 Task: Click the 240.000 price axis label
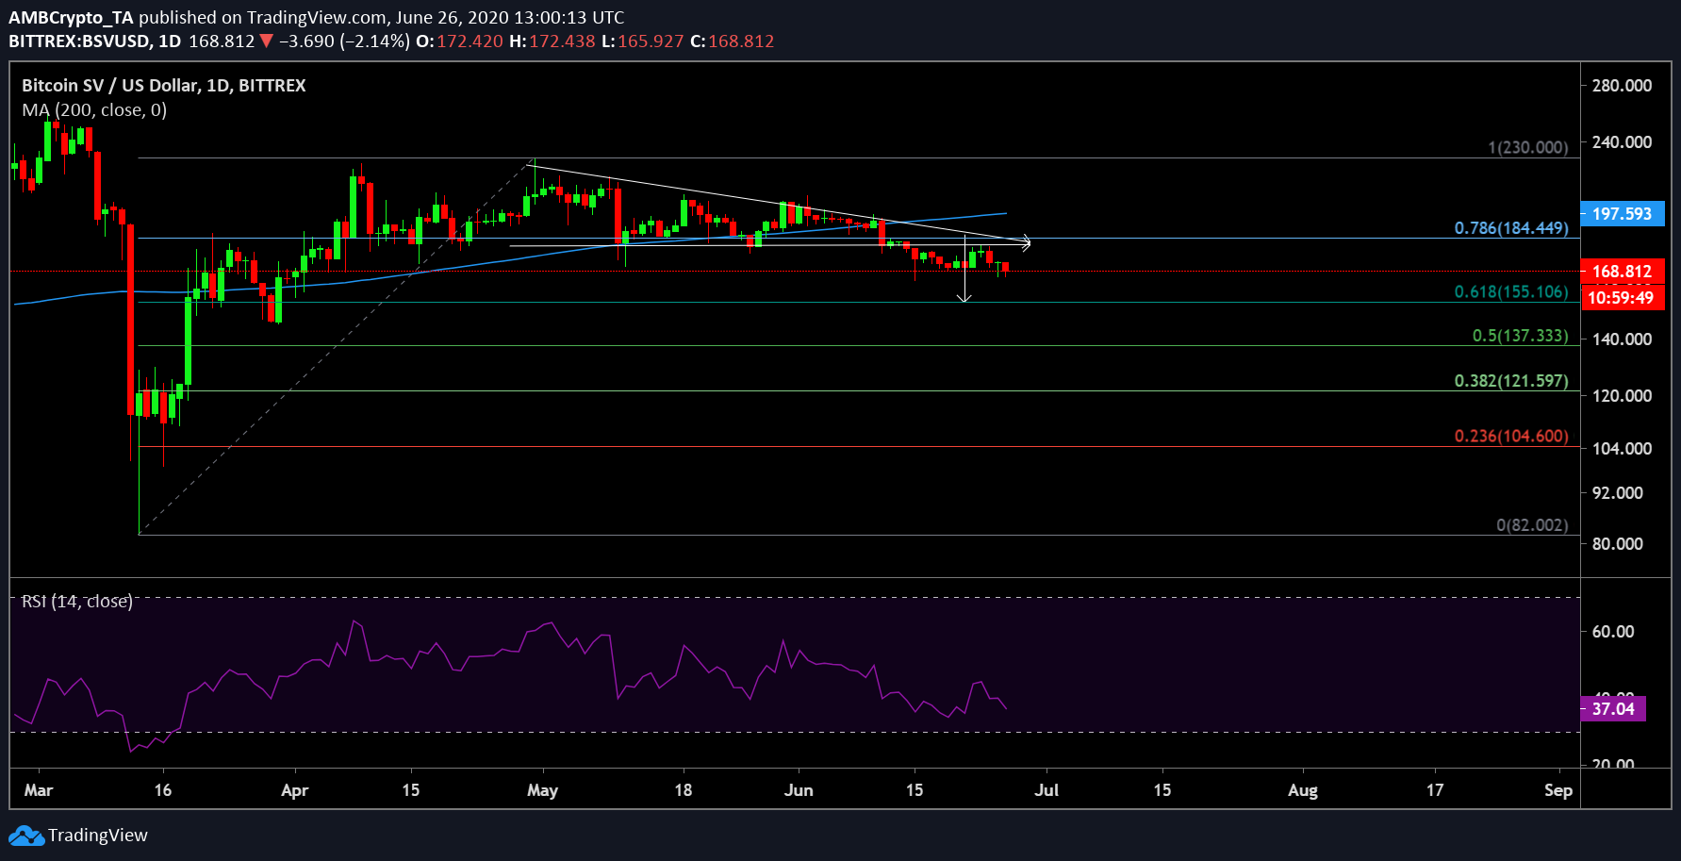1622,142
